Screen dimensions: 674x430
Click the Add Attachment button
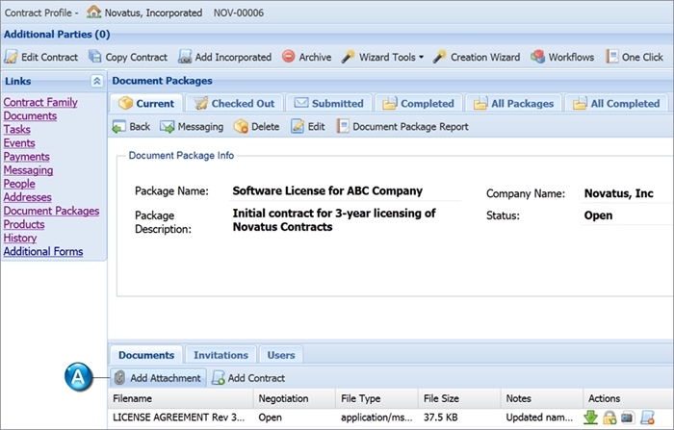(x=158, y=378)
